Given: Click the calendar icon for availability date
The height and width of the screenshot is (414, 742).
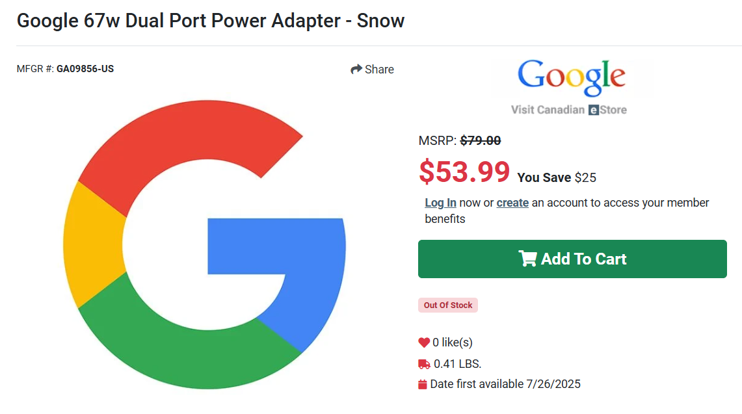Looking at the screenshot, I should pos(424,384).
